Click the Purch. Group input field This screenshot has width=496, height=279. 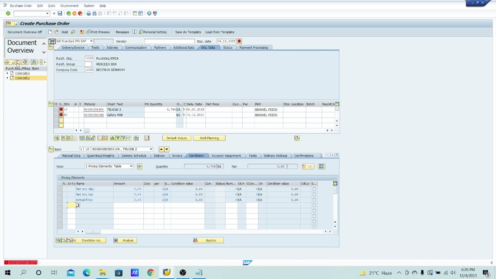pyautogui.click(x=88, y=64)
